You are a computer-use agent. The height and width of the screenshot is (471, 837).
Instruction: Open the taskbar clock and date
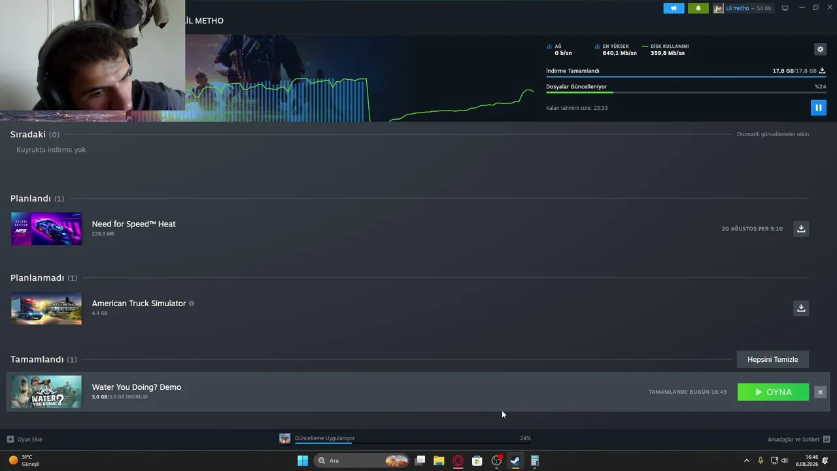click(807, 461)
